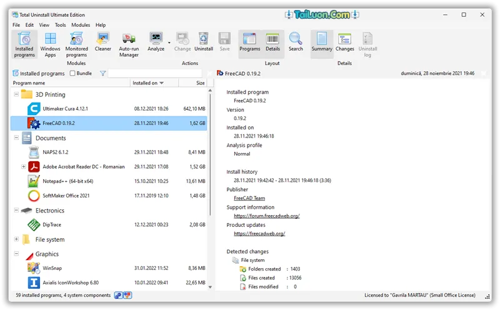Click the program list vertical scrollbar thumb

(210, 154)
